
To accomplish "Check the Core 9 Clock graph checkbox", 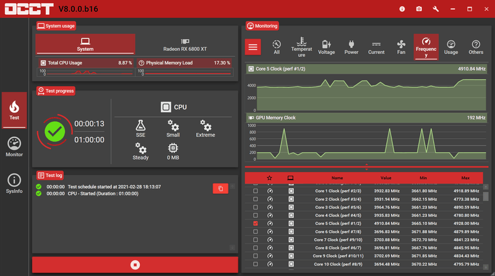I will click(x=256, y=256).
